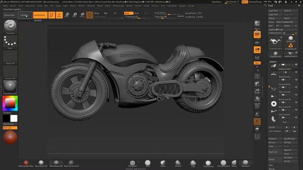
Task: Select the Clay brush in bottom shelf
Action: click(193, 164)
